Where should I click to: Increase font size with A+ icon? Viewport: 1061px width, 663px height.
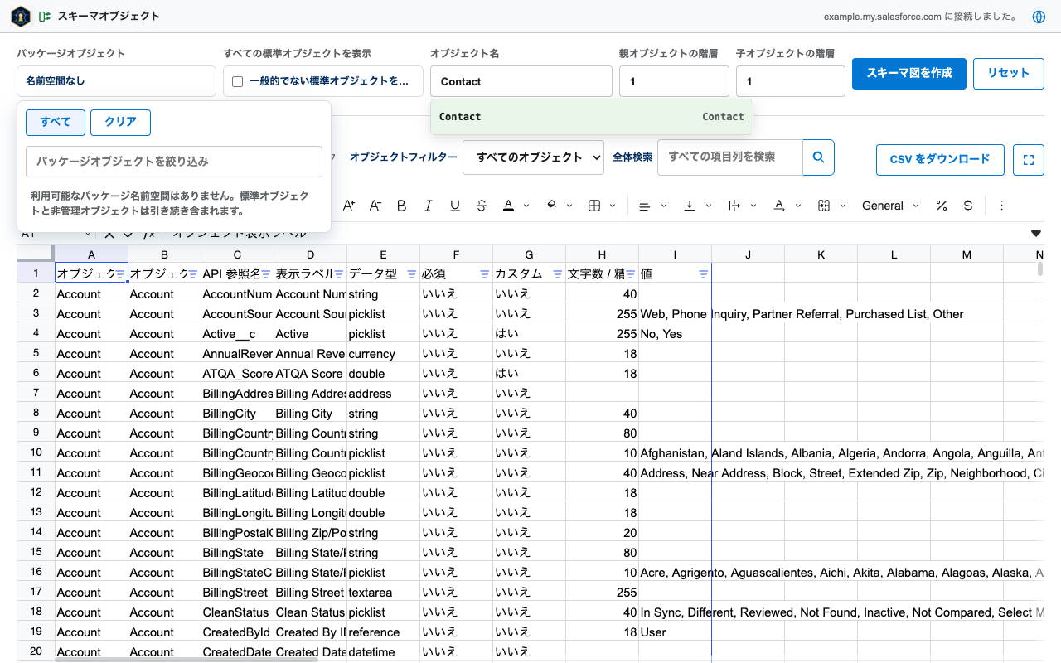click(349, 206)
